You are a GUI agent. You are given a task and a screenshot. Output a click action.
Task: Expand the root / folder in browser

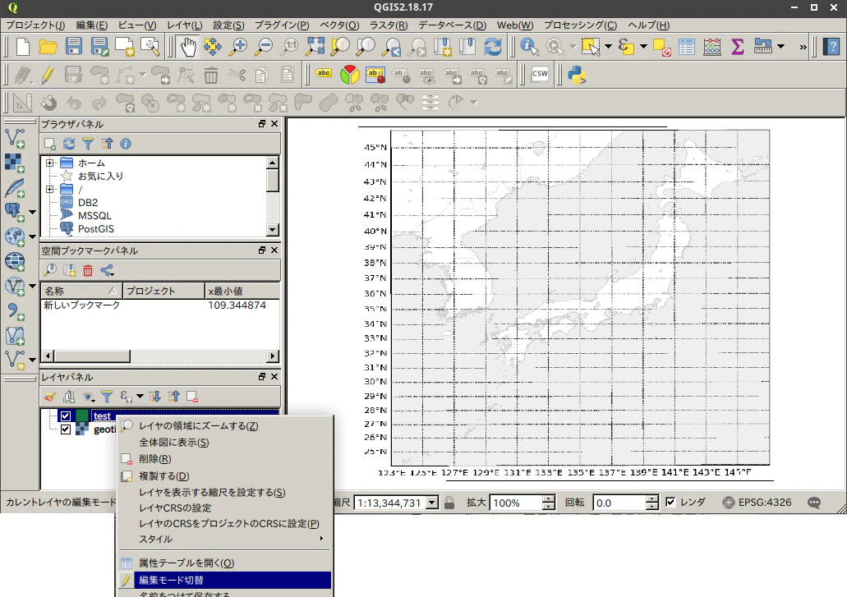[49, 190]
